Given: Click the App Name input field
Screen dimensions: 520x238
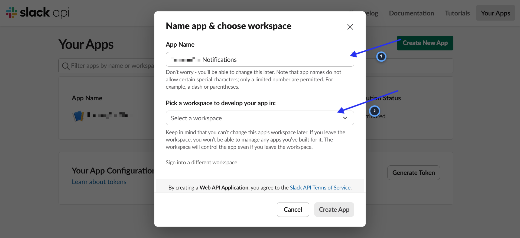Looking at the screenshot, I should (260, 59).
